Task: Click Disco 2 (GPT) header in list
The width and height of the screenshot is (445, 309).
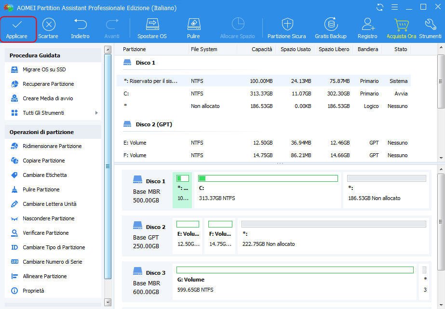Action: coord(148,124)
